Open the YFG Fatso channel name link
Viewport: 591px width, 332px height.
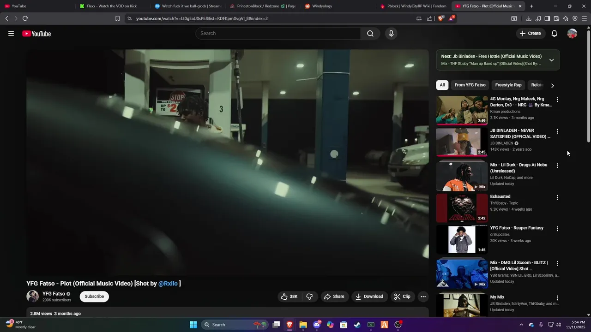(x=54, y=294)
